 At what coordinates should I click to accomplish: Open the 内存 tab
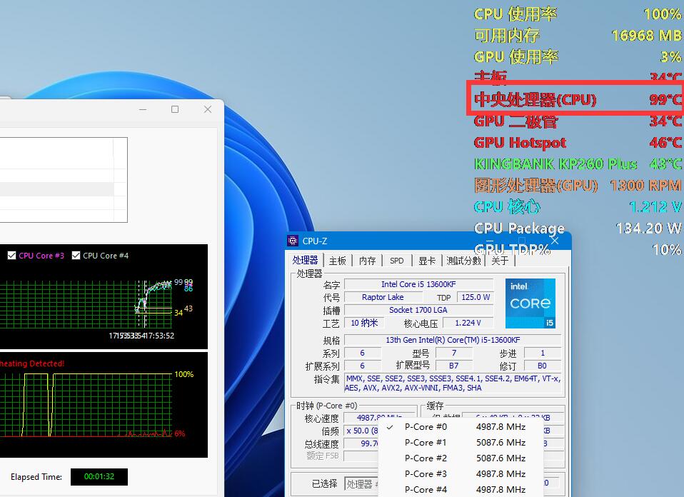[367, 261]
